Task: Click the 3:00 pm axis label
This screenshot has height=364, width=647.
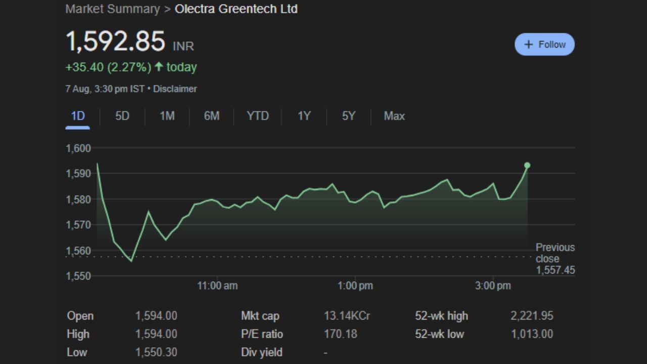Action: pos(493,286)
